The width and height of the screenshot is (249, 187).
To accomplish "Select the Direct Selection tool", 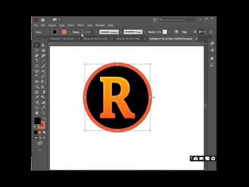I will pos(43,45).
